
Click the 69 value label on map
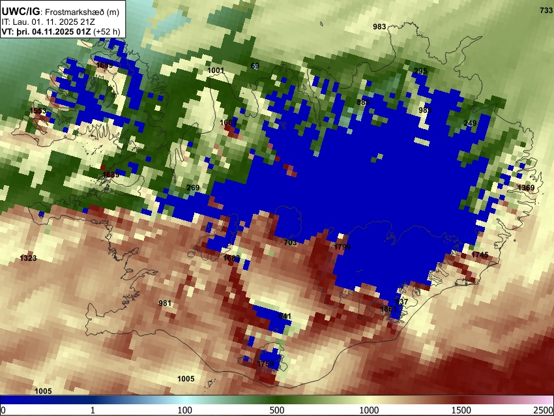coord(255,66)
